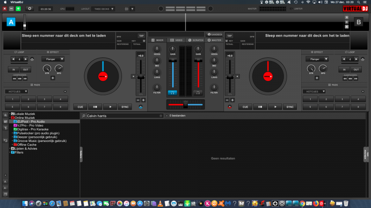Click the crossfader handle
This screenshot has width=371, height=208.
186,104
